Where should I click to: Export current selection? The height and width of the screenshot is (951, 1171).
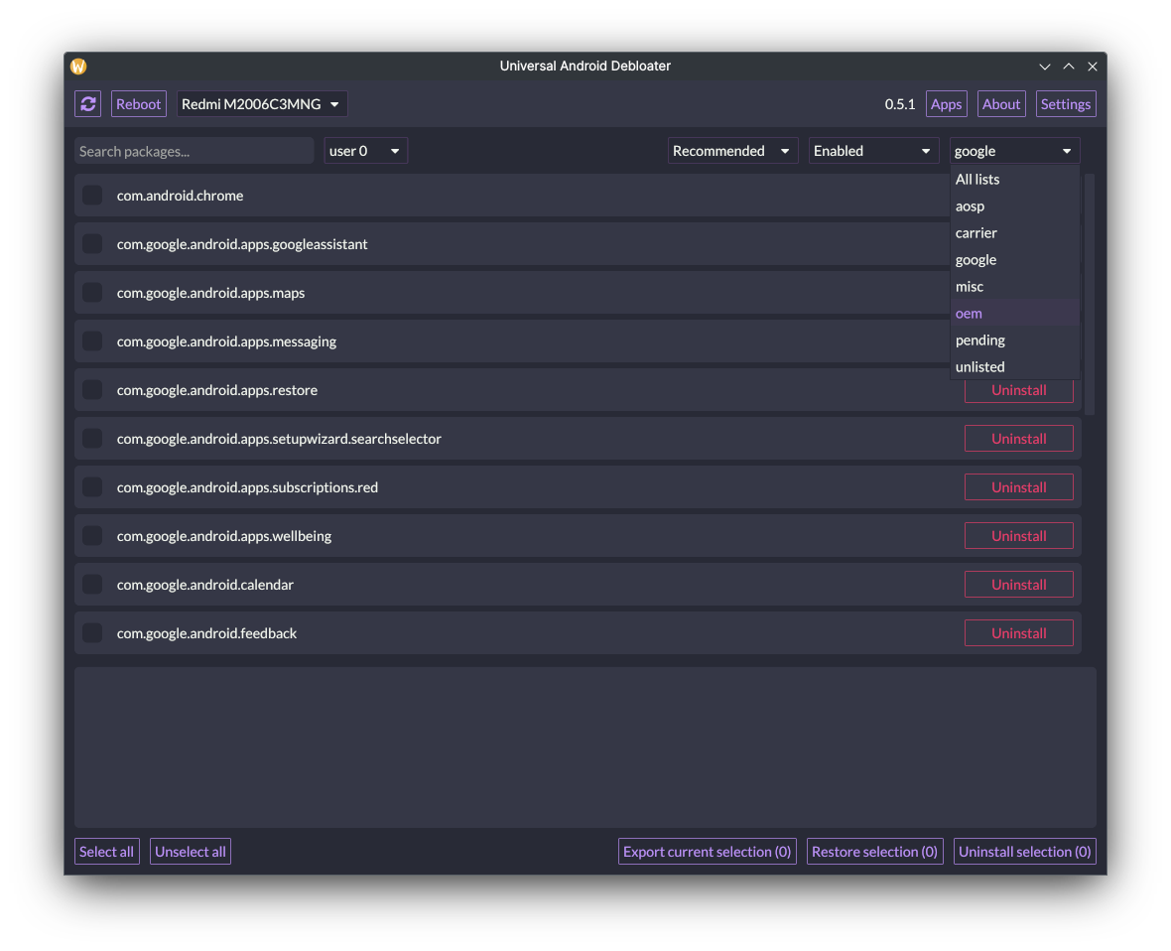(708, 852)
